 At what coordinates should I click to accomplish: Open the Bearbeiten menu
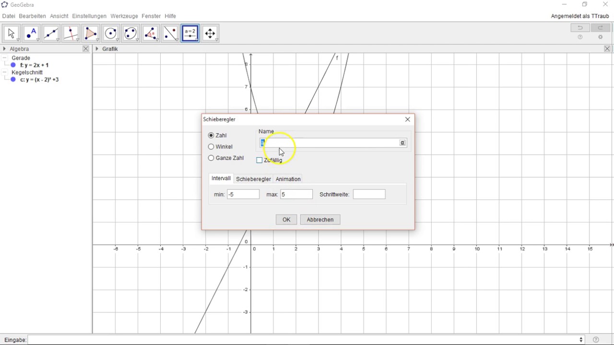[33, 16]
